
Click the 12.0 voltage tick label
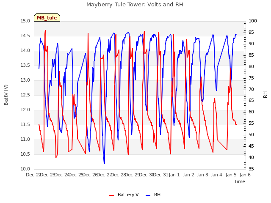25,110
